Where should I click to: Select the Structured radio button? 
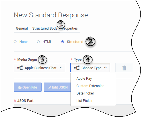tap(63, 42)
